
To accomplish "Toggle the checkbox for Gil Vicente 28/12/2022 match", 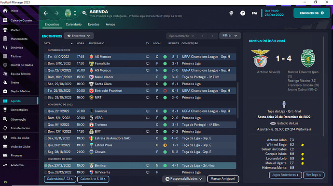I will click(x=46, y=172).
